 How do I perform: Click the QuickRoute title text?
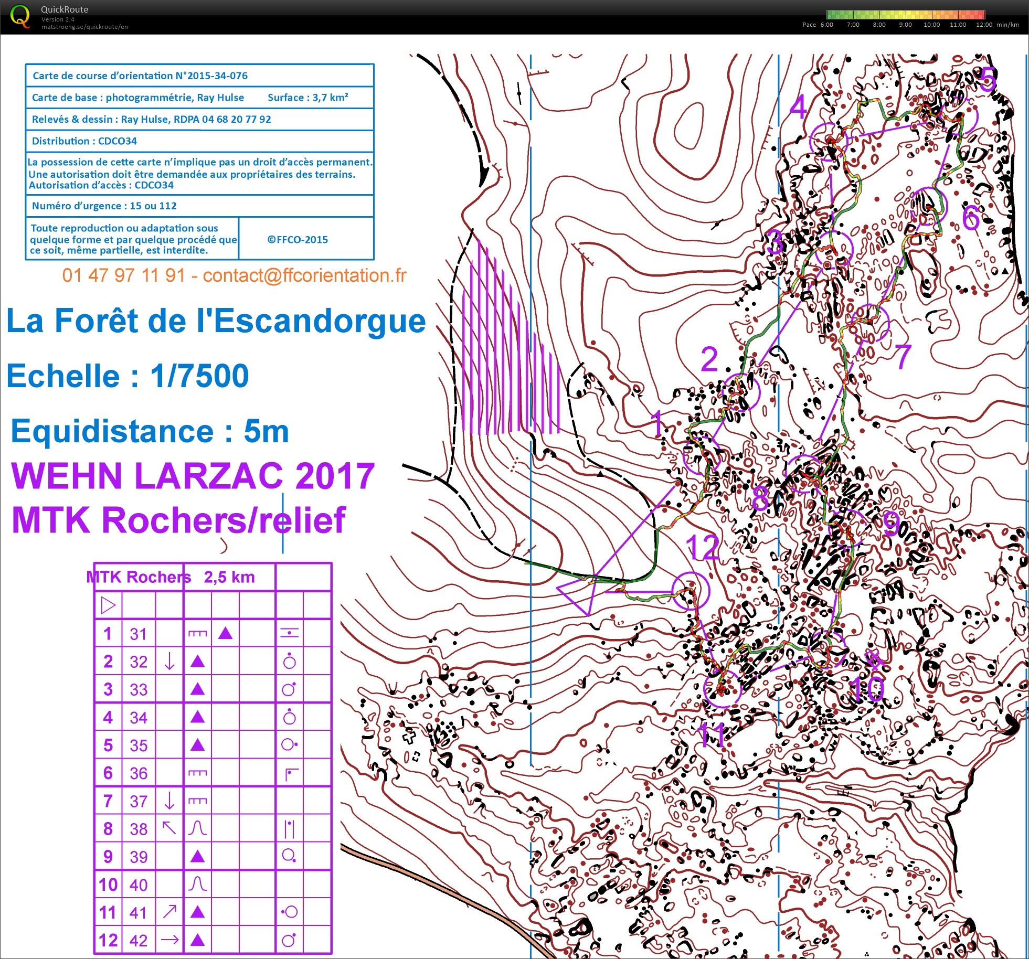point(65,9)
